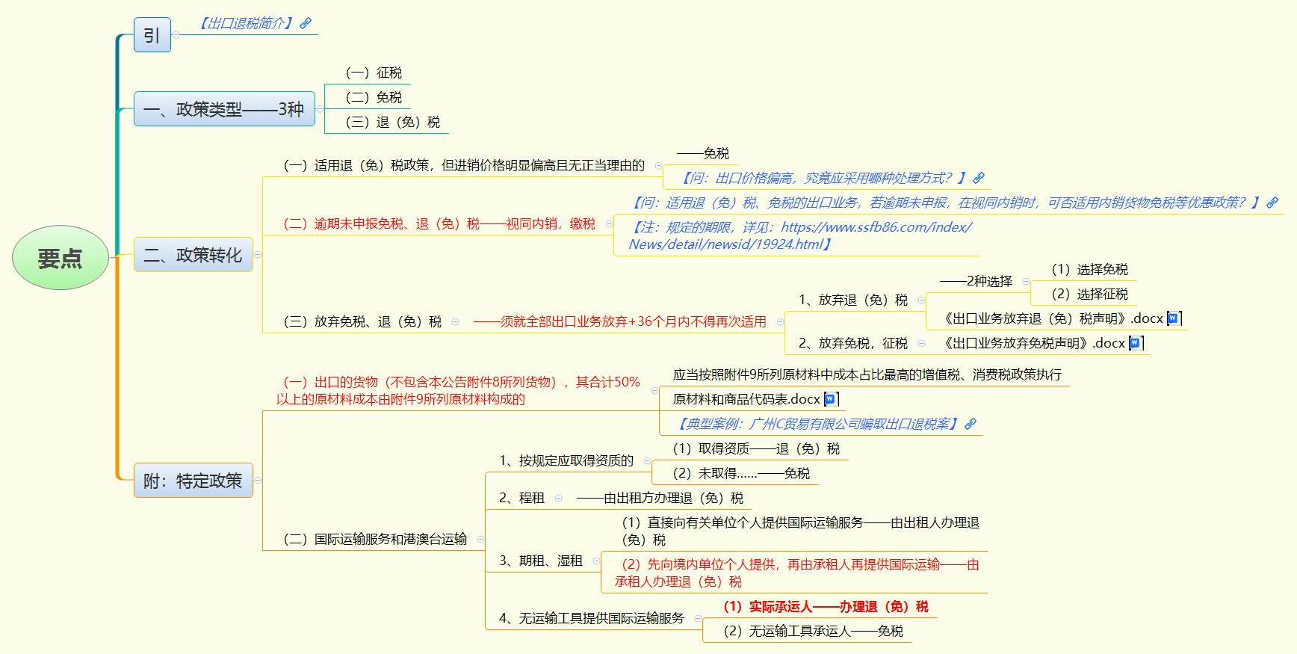The image size is (1297, 654).
Task: Collapse the 1、放弃退（免）税 branch
Action: [x=921, y=300]
